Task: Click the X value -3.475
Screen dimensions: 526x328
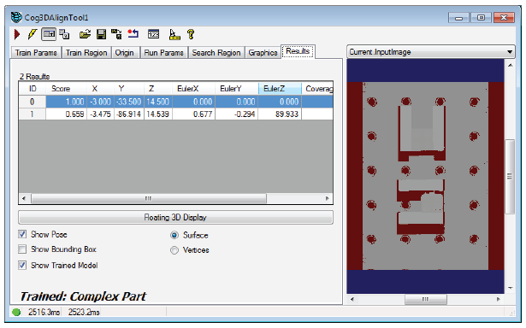Action: [100, 114]
